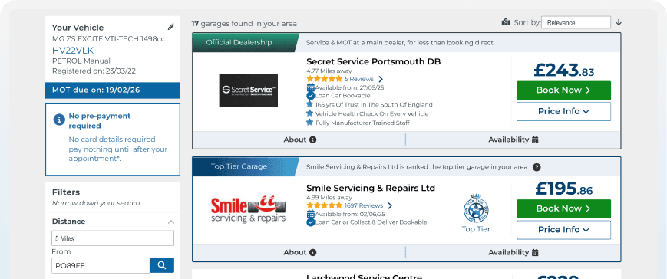The height and width of the screenshot is (279, 667).
Task: Click 17 garages found in your area text
Action: [x=244, y=24]
